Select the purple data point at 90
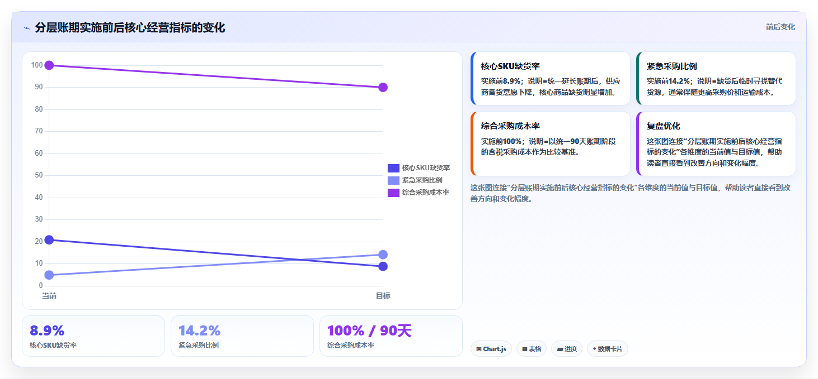This screenshot has width=818, height=379. [383, 87]
